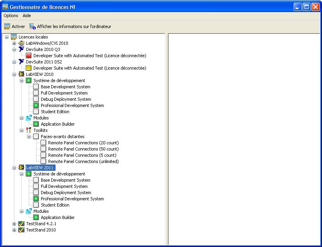The width and height of the screenshot is (322, 247).
Task: Select DevSuite 2010 Q3 Developer Suite license text
Action: (90, 56)
